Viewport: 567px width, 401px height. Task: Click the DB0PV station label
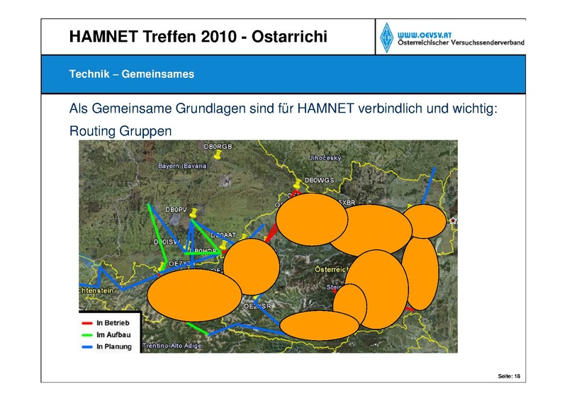click(x=176, y=210)
